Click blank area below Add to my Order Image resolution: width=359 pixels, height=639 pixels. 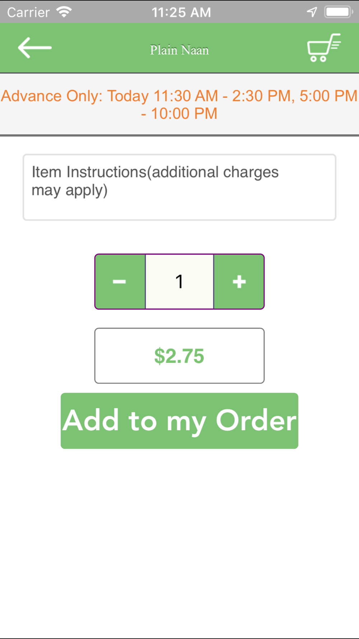tap(179, 539)
